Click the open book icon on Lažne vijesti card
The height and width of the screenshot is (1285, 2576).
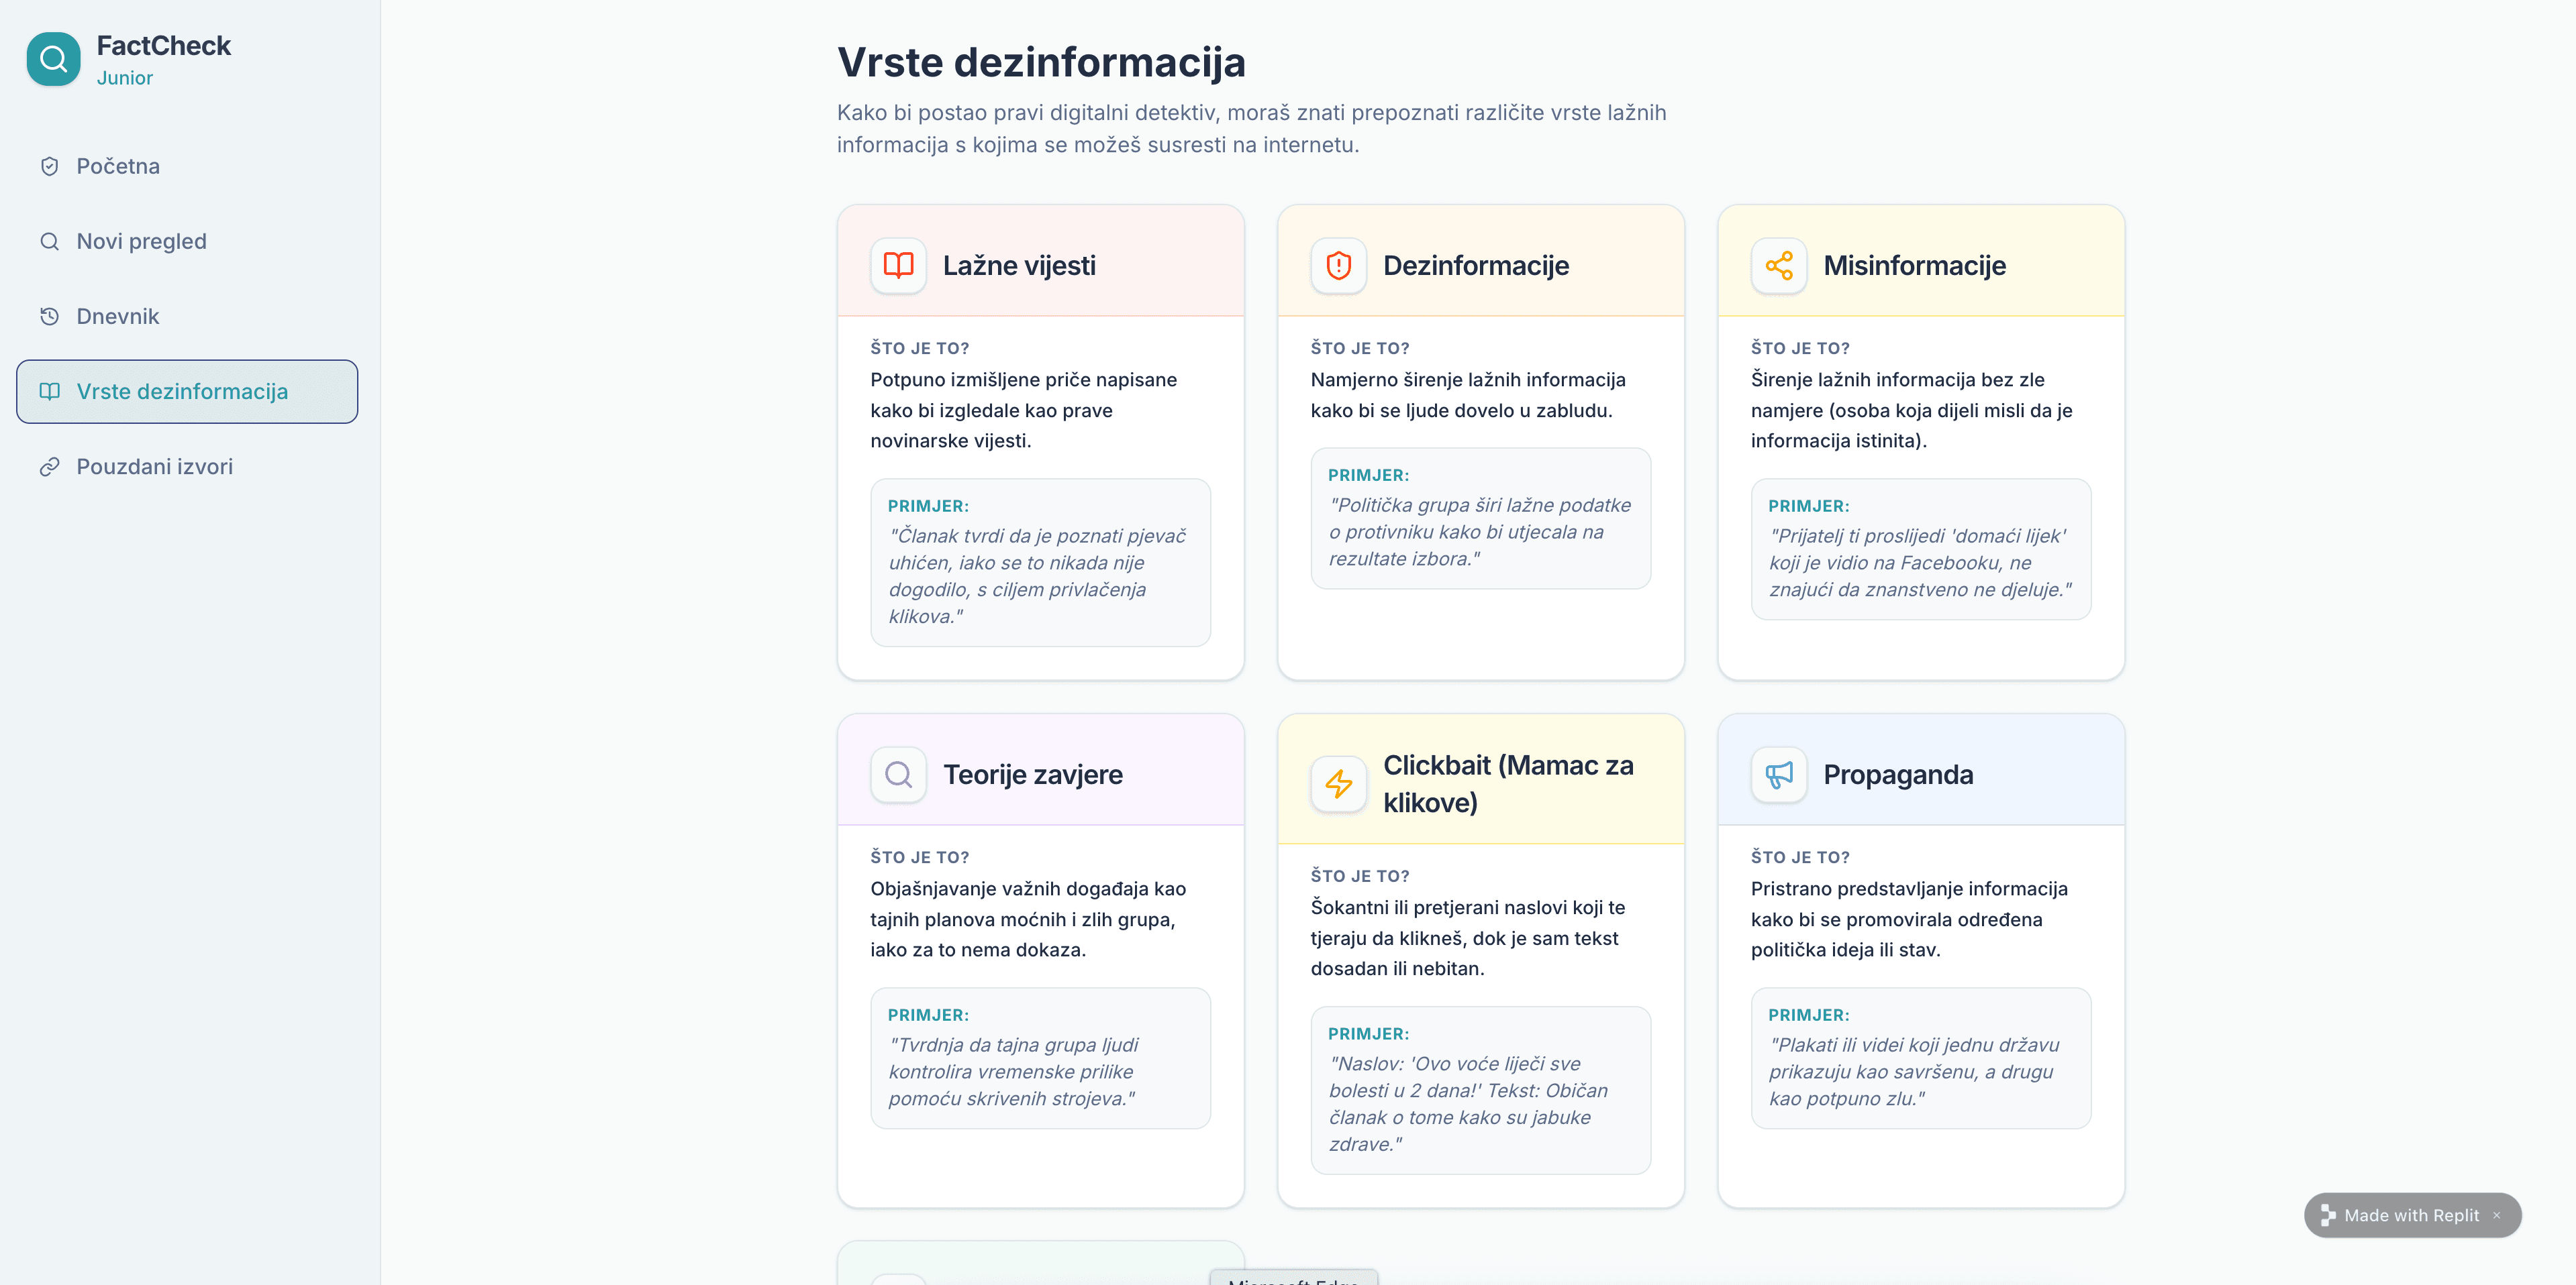pos(898,265)
